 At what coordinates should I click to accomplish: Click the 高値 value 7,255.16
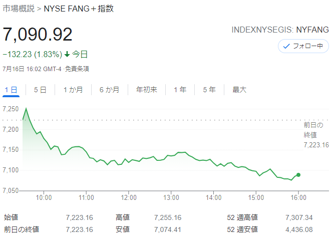point(168,217)
